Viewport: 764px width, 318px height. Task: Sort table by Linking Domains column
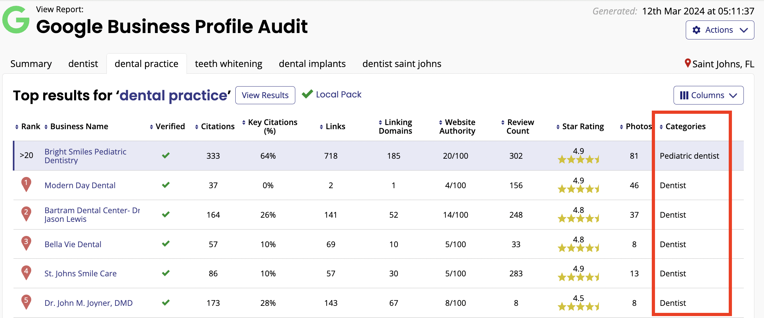click(x=395, y=127)
